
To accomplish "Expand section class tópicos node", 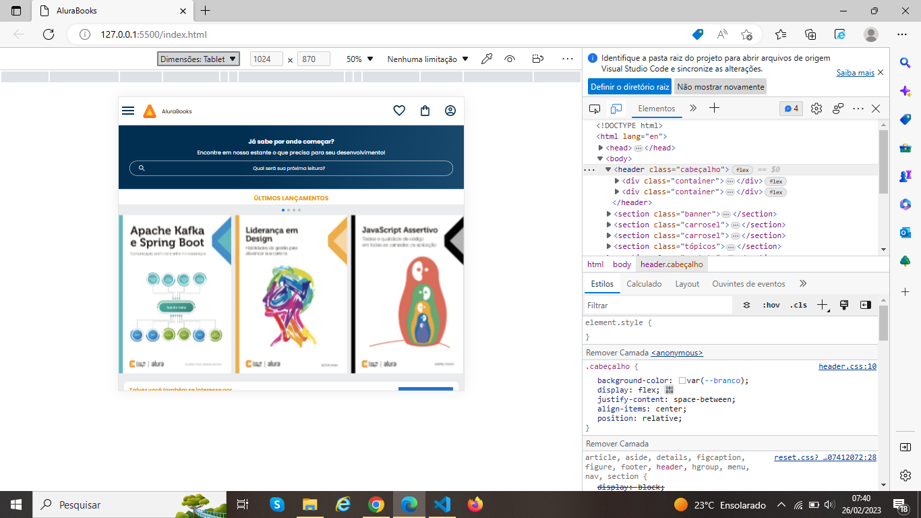I will [x=610, y=246].
